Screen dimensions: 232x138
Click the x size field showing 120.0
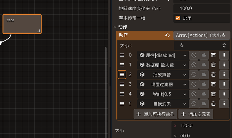[x=201, y=125]
